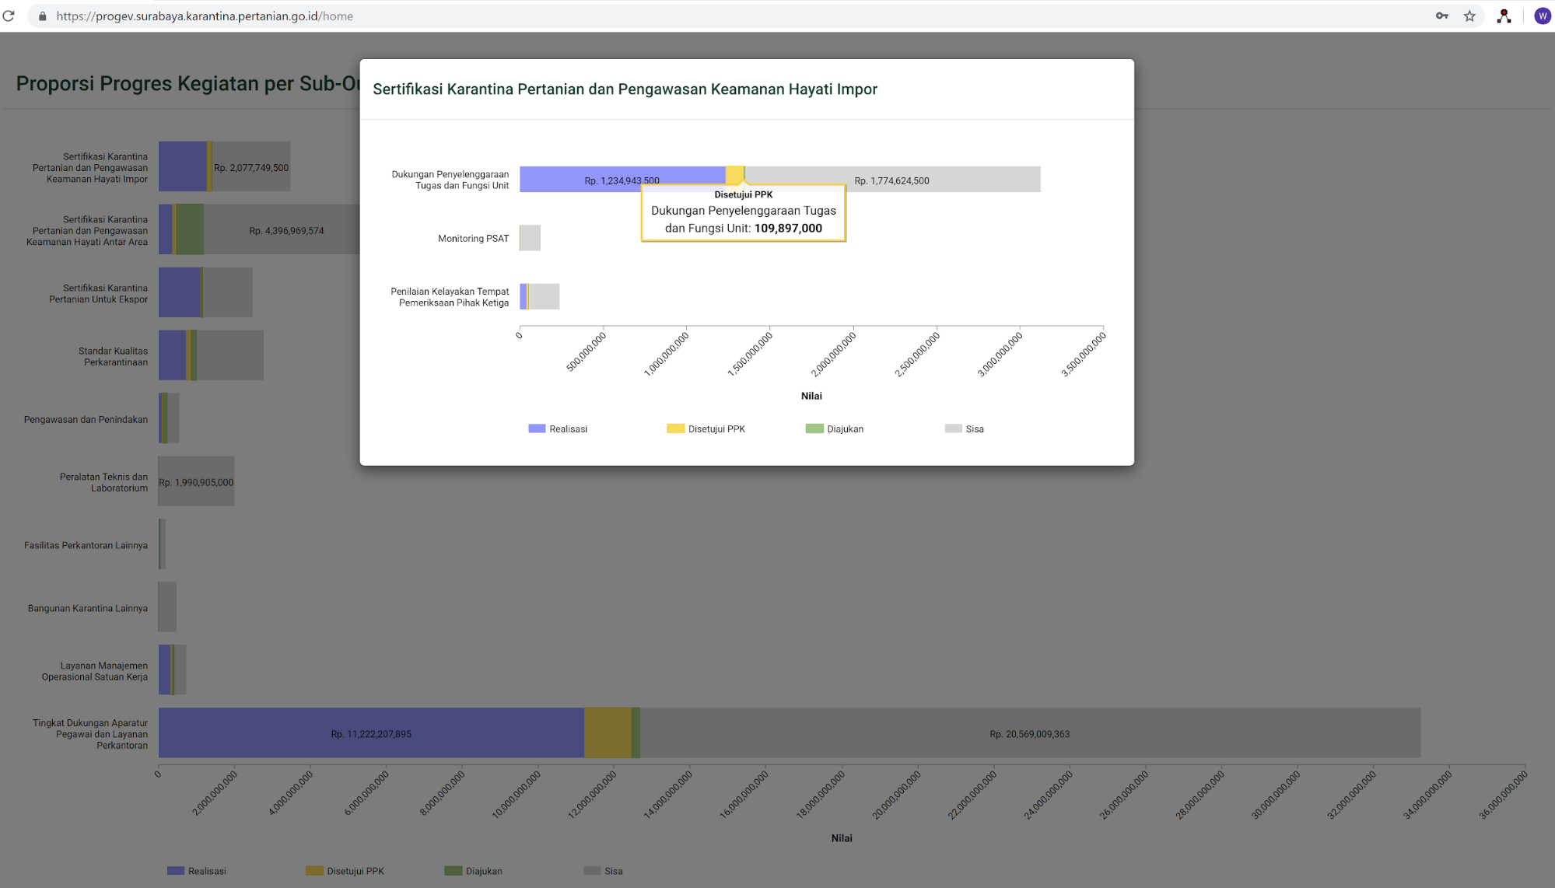1555x888 pixels.
Task: Click the Rp. 11,222,207,895 bar in background chart
Action: [x=371, y=732]
